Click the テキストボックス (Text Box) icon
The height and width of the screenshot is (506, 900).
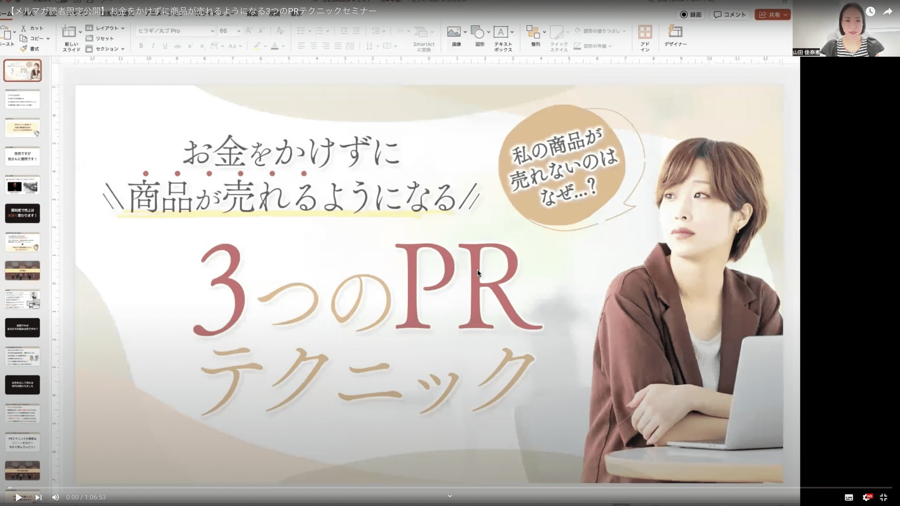(x=501, y=32)
